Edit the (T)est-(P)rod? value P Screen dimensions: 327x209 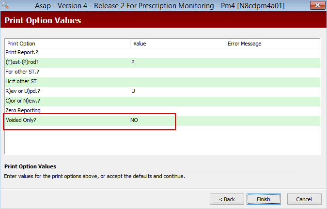(x=178, y=62)
